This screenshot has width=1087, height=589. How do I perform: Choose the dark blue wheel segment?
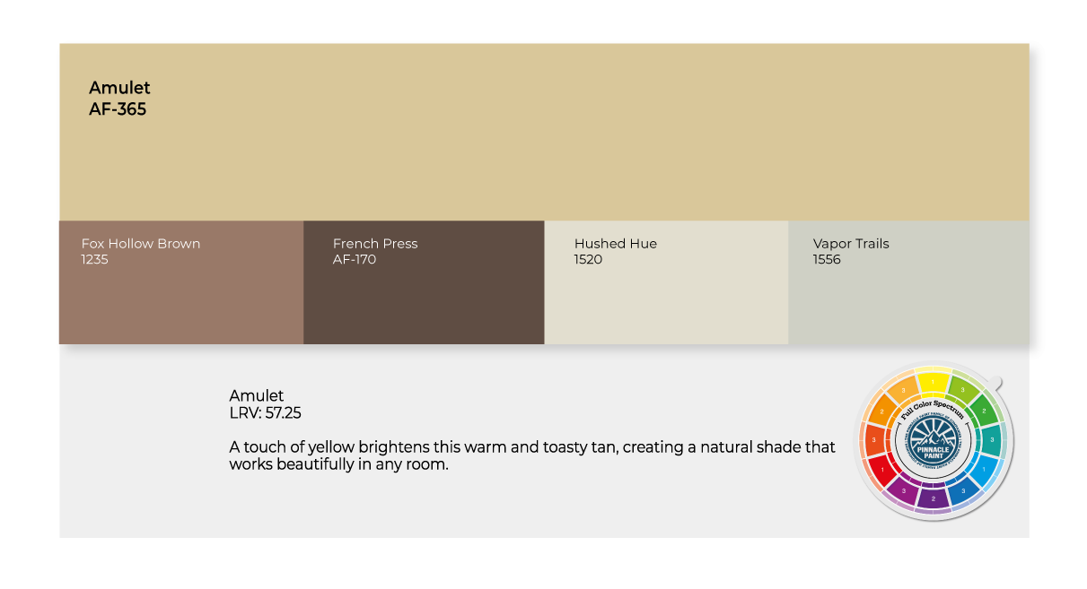[963, 491]
